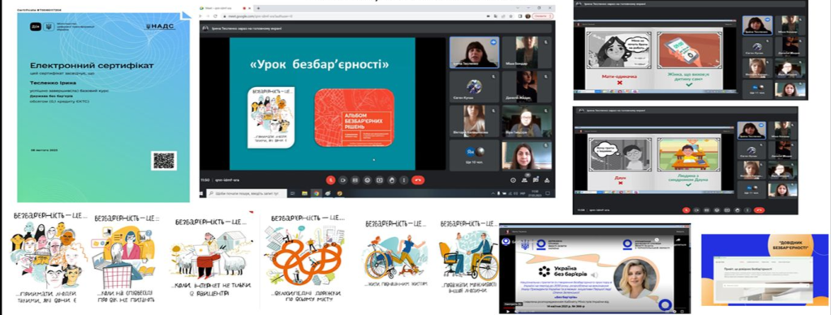Open the activities icon in the «Урок безбар'єрності» Meet
Screen dimensions: 831x315
(x=547, y=180)
